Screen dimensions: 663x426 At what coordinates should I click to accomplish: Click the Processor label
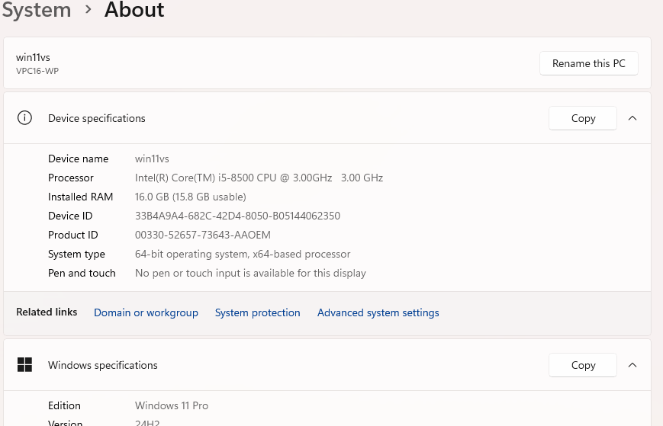coord(71,178)
